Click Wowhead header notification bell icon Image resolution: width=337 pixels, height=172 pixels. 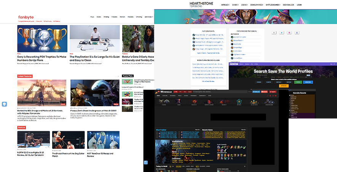pyautogui.click(x=270, y=96)
